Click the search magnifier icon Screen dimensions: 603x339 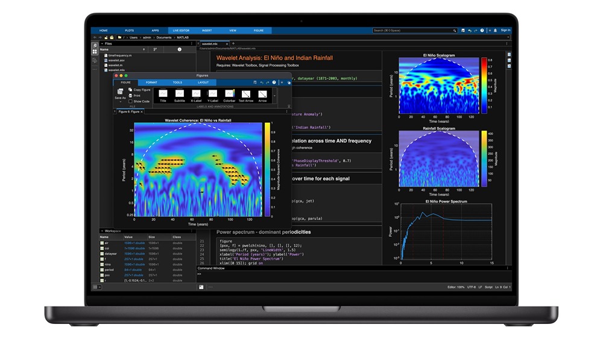click(x=454, y=30)
